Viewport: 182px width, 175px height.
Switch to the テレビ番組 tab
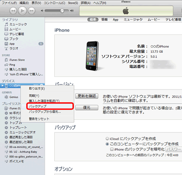[173, 20]
